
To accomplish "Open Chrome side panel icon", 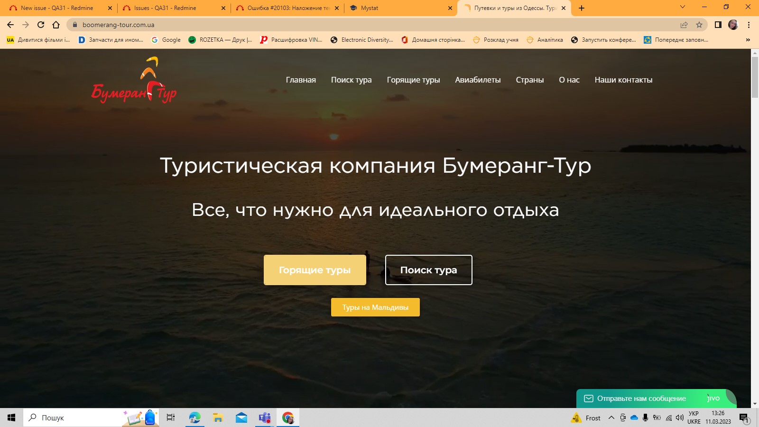I will point(718,25).
